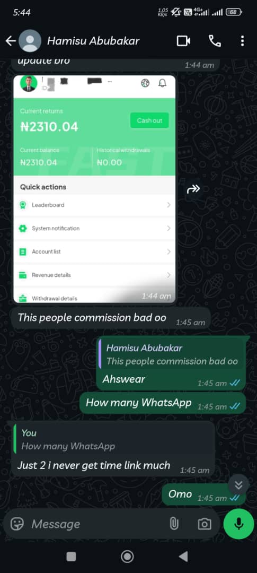Start a voice call via phone icon
Screen dimensions: 257x573
pos(215,41)
